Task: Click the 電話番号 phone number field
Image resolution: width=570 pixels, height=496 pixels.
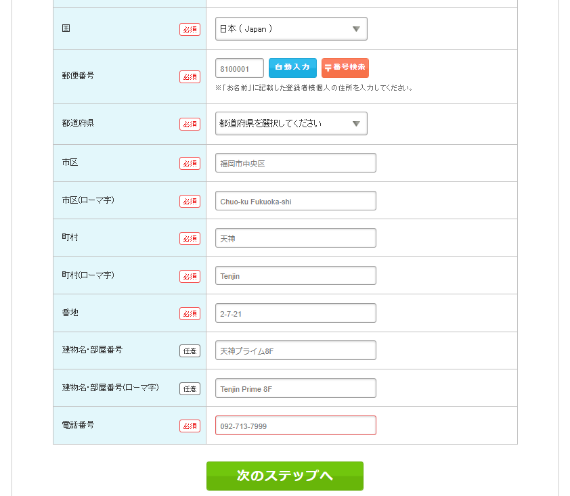Action: click(x=295, y=426)
